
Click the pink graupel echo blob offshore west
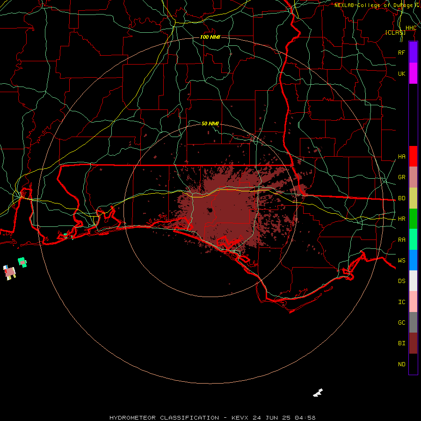pyautogui.click(x=10, y=272)
